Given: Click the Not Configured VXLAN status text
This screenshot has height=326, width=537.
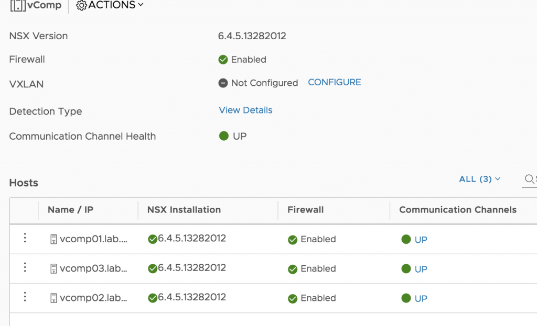Looking at the screenshot, I should tap(264, 83).
